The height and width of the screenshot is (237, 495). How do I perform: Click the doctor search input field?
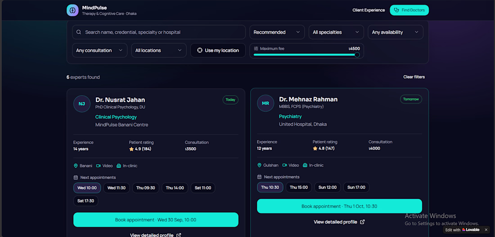pyautogui.click(x=159, y=32)
